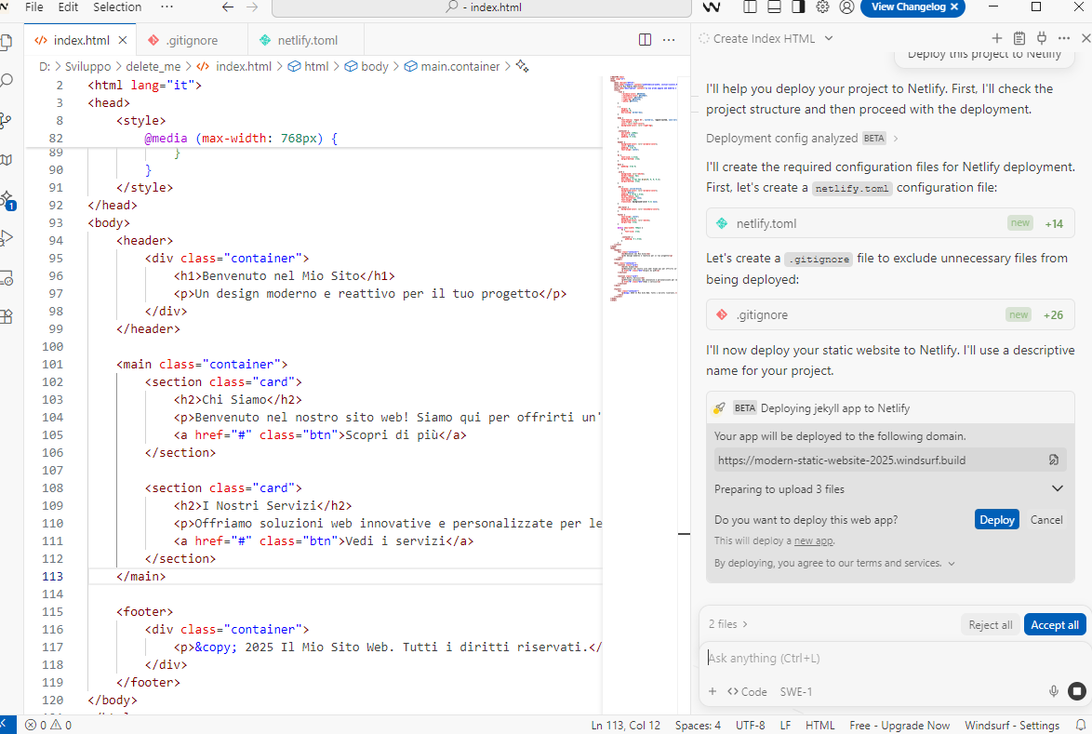The height and width of the screenshot is (734, 1092).
Task: Open the Search view in activity bar
Action: point(6,81)
